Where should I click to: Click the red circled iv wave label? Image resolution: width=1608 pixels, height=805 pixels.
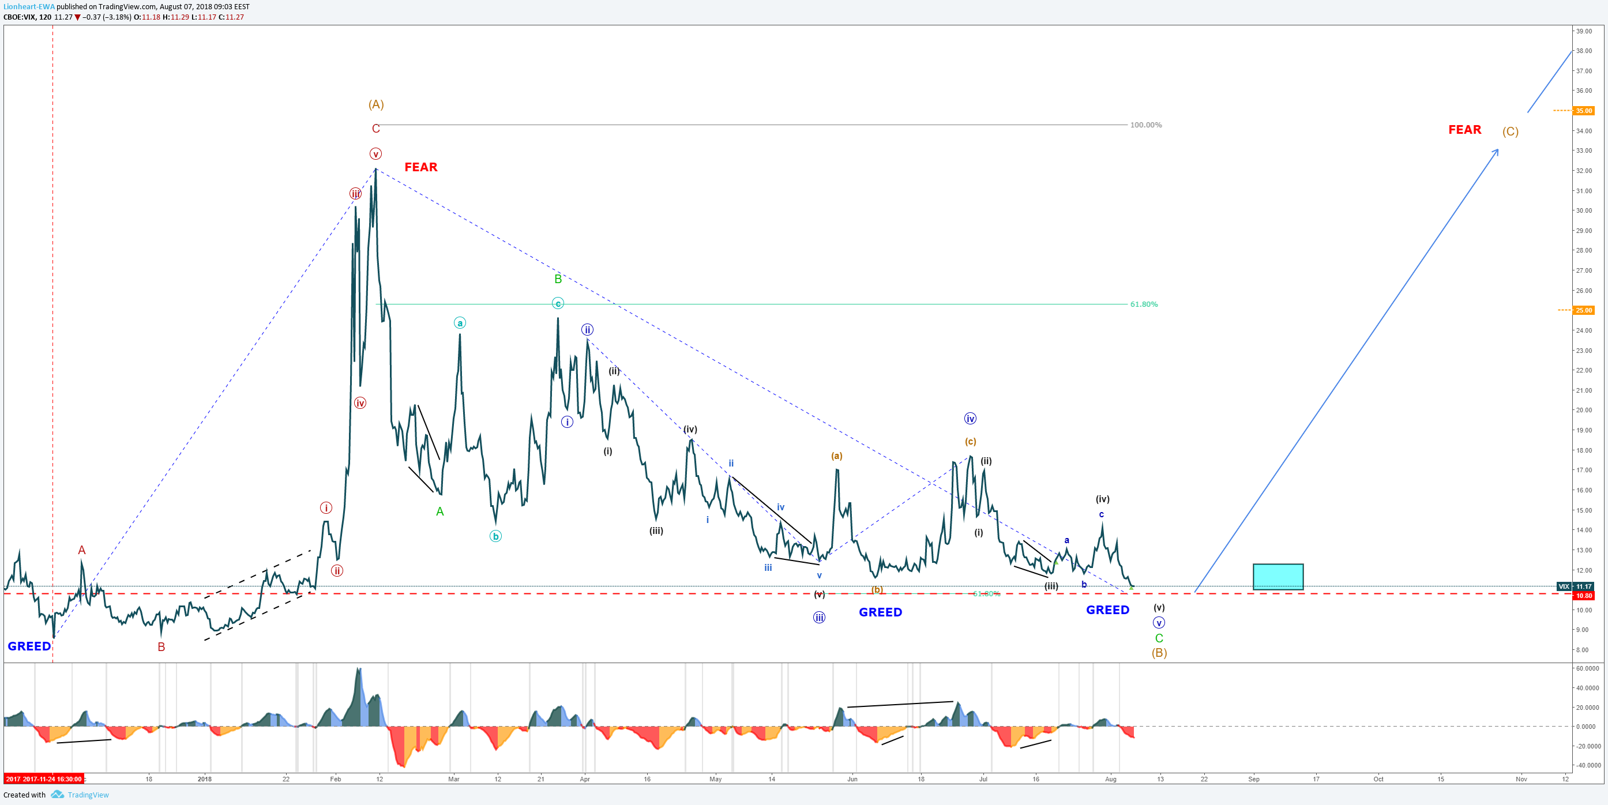pyautogui.click(x=360, y=403)
